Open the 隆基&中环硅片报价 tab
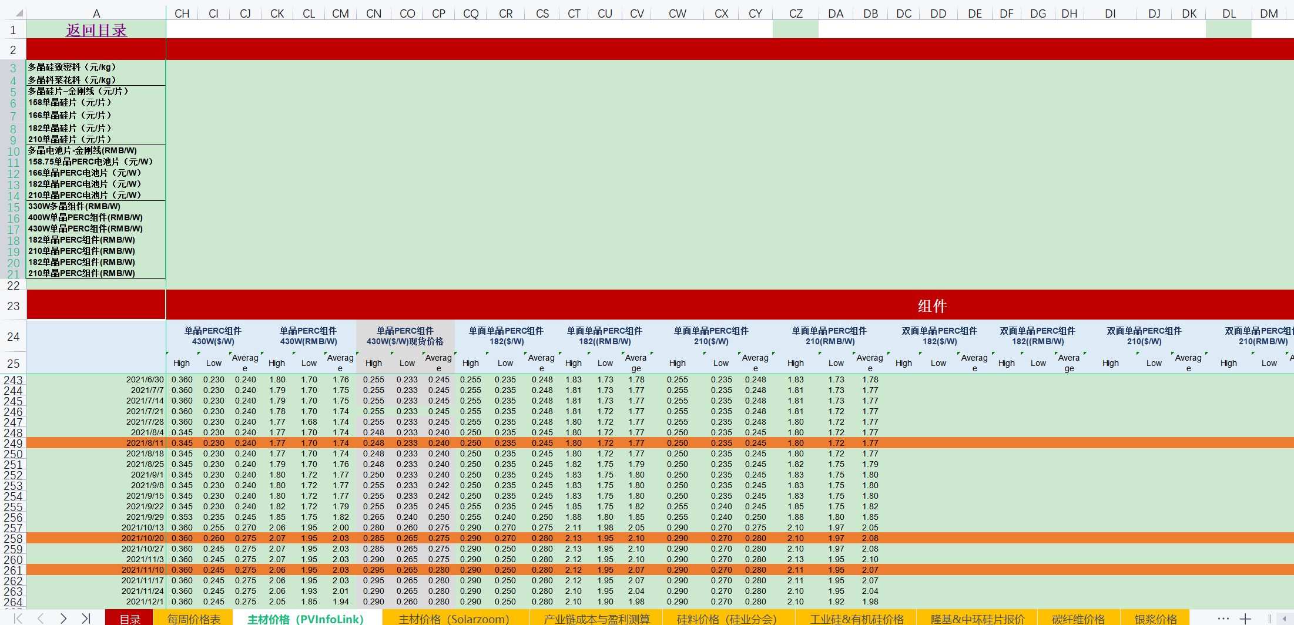 click(977, 619)
